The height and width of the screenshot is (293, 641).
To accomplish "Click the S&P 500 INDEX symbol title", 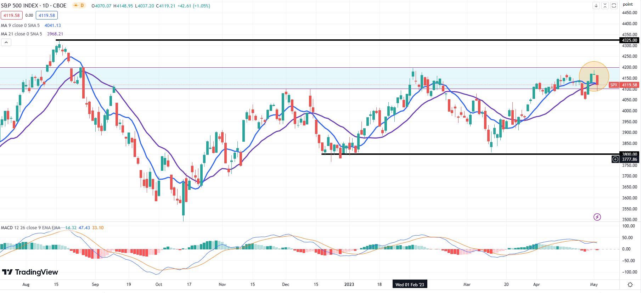I will coord(34,6).
